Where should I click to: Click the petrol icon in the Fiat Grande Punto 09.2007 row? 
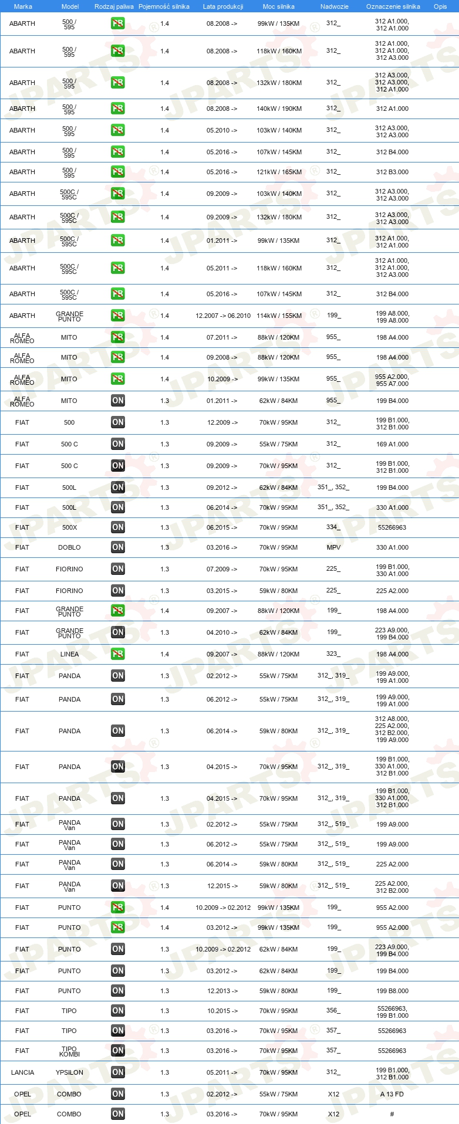click(x=118, y=611)
